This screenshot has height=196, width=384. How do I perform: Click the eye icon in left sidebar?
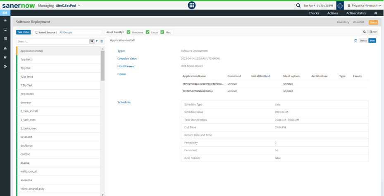point(5,20)
